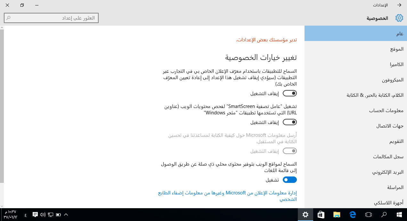Viewport: 407px width, 221px height.
Task: Open Action Center notifications icon
Action: 35,215
